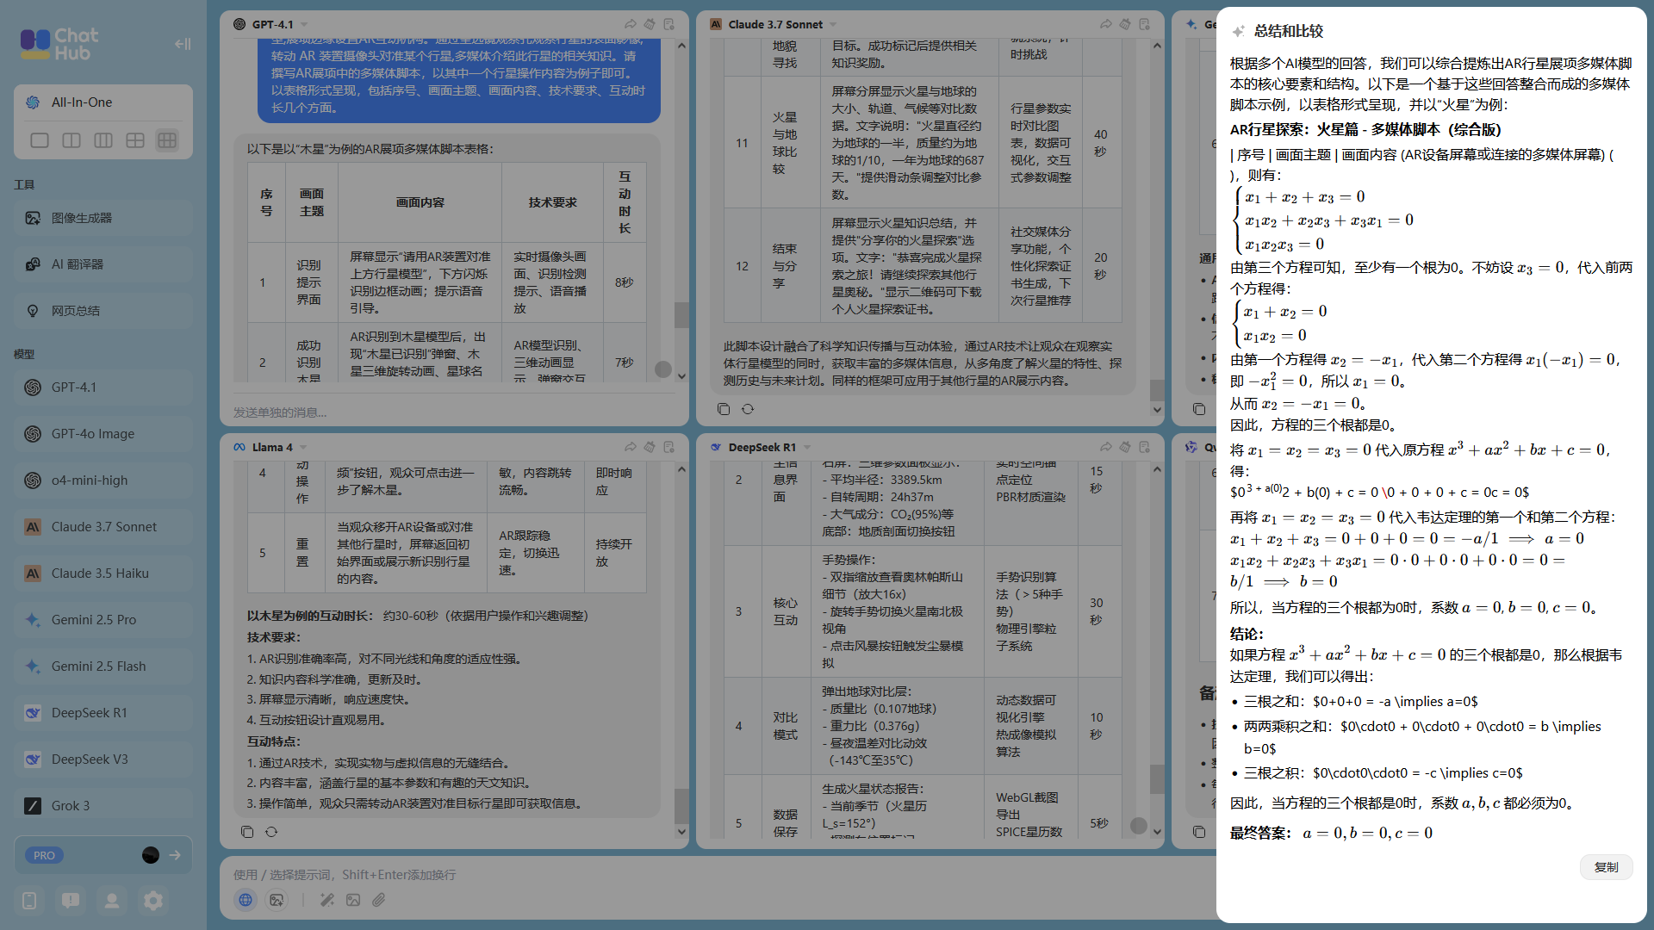The image size is (1654, 930).
Task: Open history icon in DeepSeek R1 panel
Action: (x=1144, y=447)
